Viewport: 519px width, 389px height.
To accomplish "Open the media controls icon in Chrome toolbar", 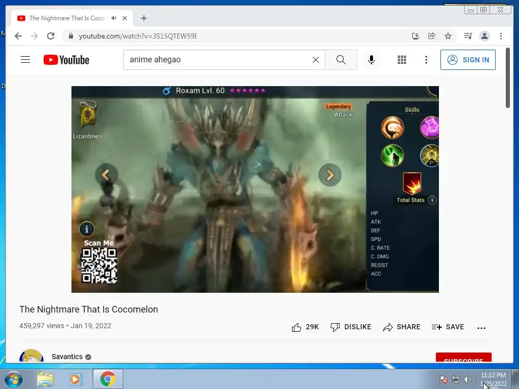I will click(x=468, y=36).
